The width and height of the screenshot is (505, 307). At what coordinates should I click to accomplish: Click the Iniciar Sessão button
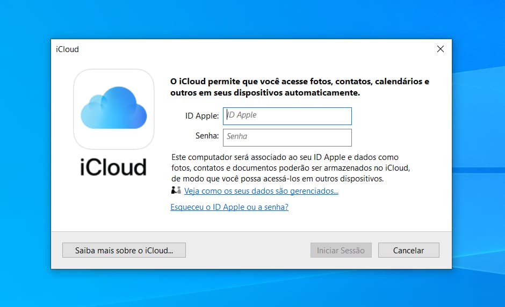pyautogui.click(x=341, y=250)
